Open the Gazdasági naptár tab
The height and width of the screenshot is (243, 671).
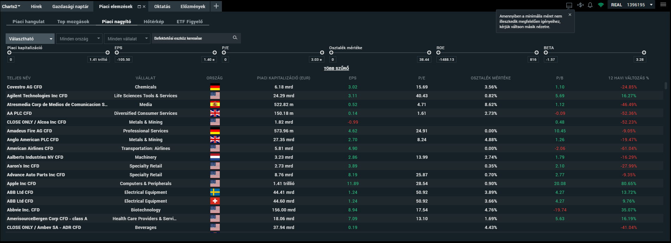click(70, 6)
